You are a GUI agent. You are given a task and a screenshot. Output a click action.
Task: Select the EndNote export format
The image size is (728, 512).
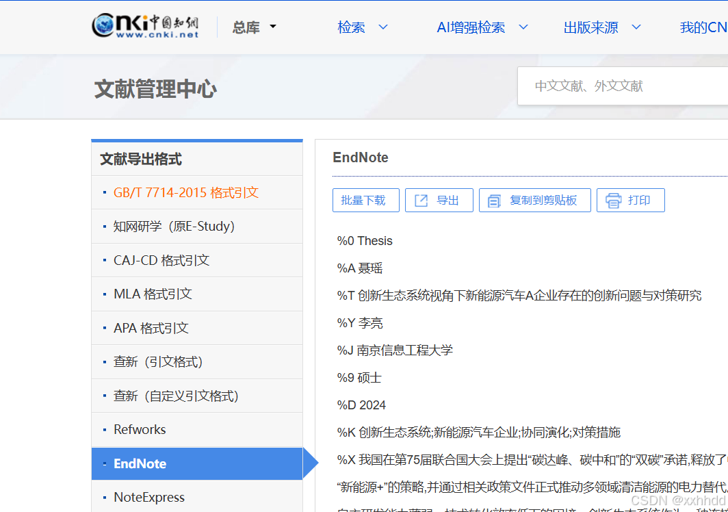[x=197, y=463]
